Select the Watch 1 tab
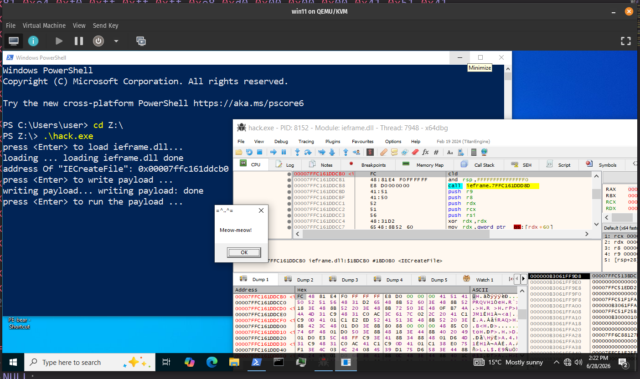This screenshot has width=640, height=379. coord(479,279)
